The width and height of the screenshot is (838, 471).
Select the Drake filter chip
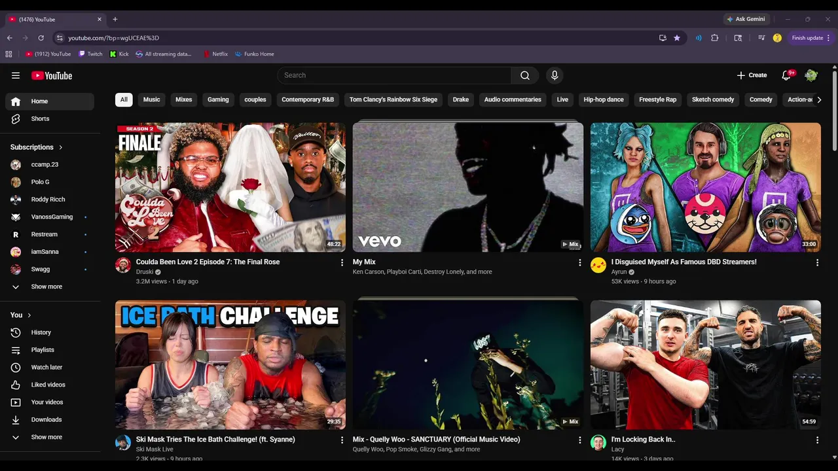(461, 99)
